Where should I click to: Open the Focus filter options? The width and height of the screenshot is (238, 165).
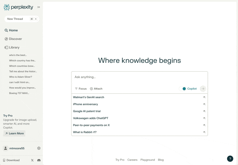click(81, 89)
